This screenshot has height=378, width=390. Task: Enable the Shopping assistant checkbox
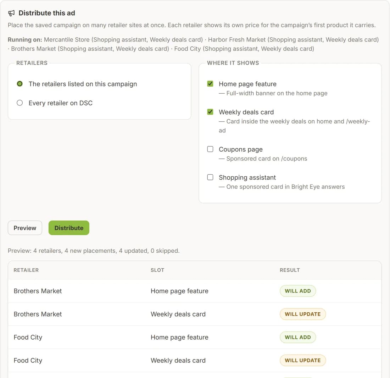tap(210, 177)
